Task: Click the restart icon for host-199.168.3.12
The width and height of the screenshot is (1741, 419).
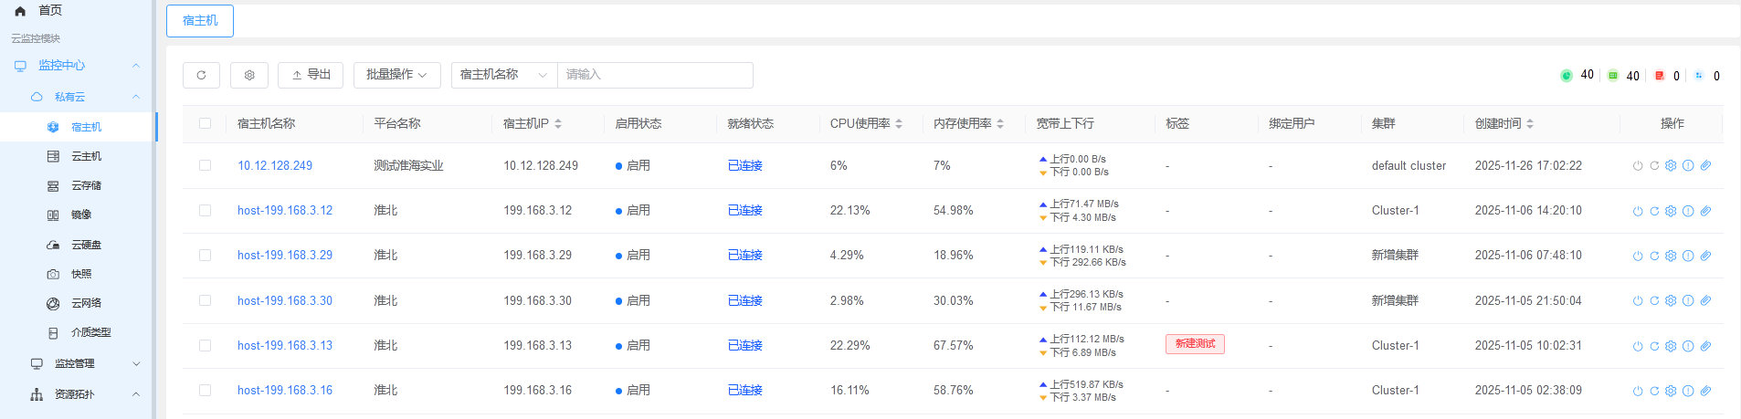Action: click(x=1654, y=211)
